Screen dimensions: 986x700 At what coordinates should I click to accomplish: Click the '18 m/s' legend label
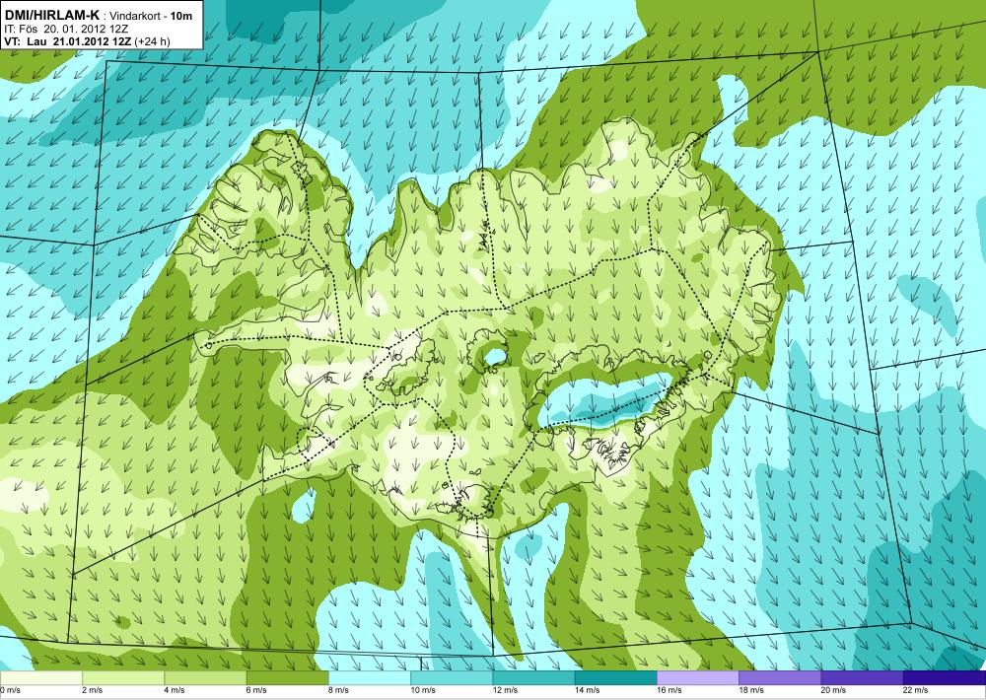752,690
